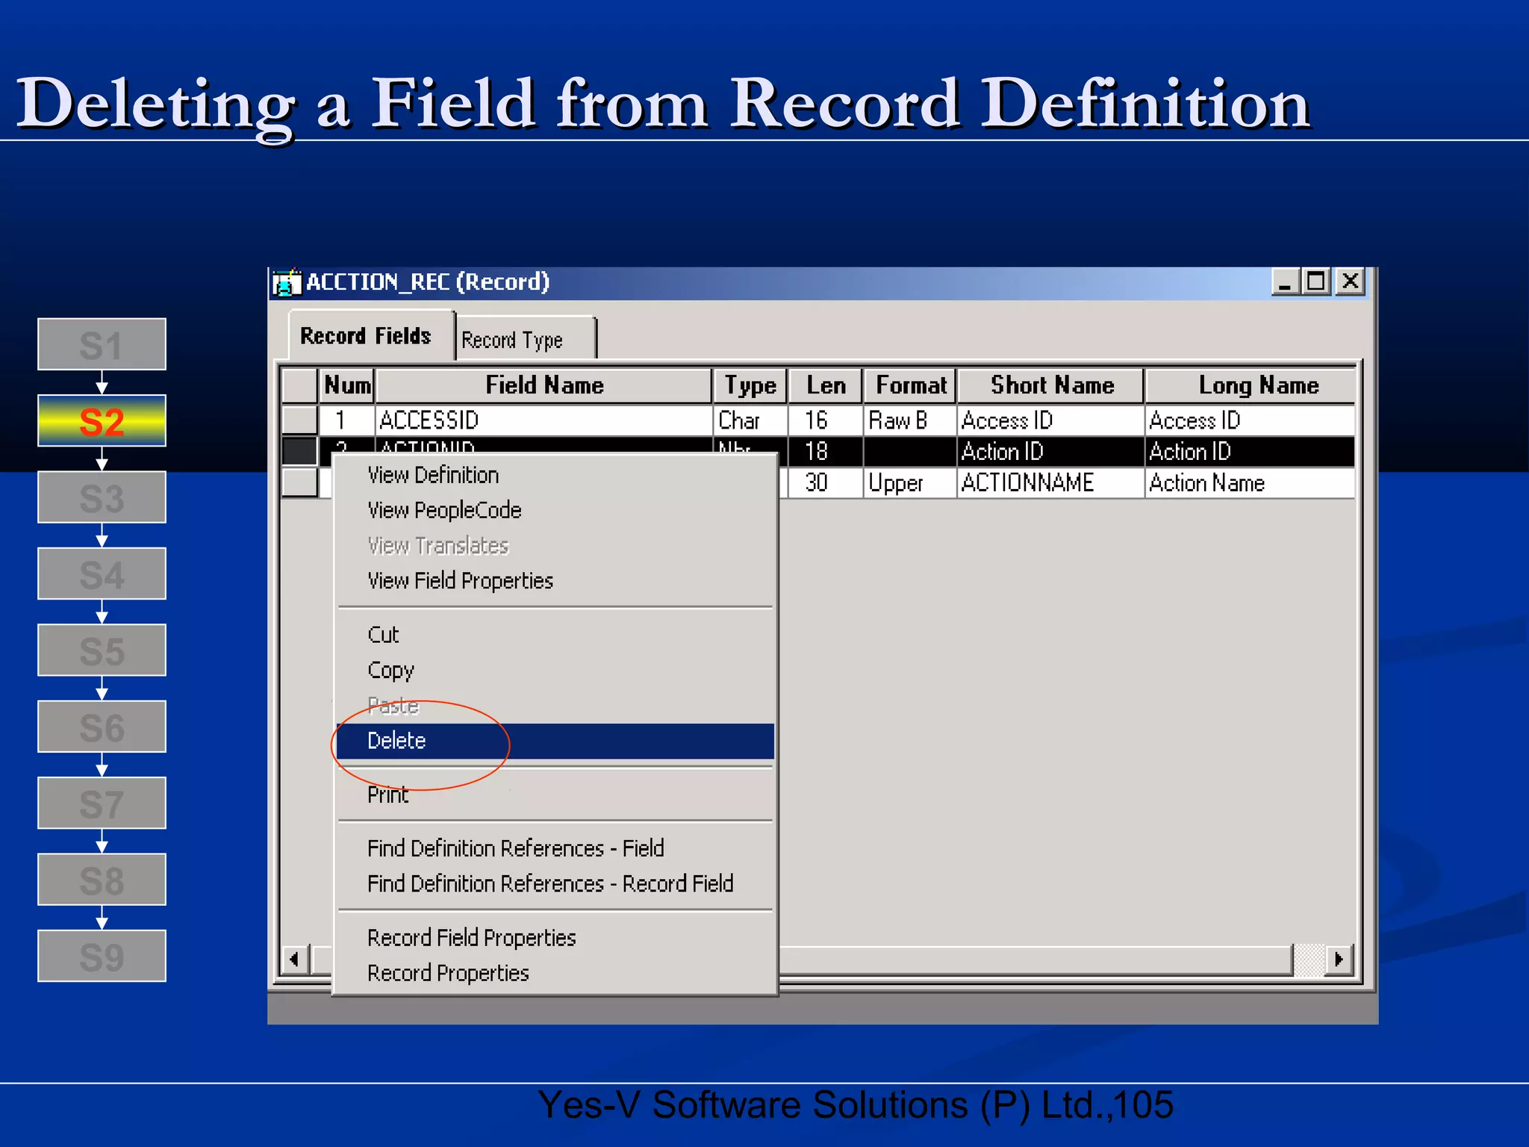Click the S1 step box
1529x1147 pixels.
(102, 344)
